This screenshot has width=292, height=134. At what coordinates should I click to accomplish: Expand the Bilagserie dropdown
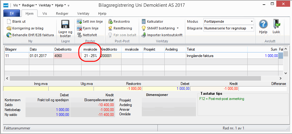tap(251, 28)
